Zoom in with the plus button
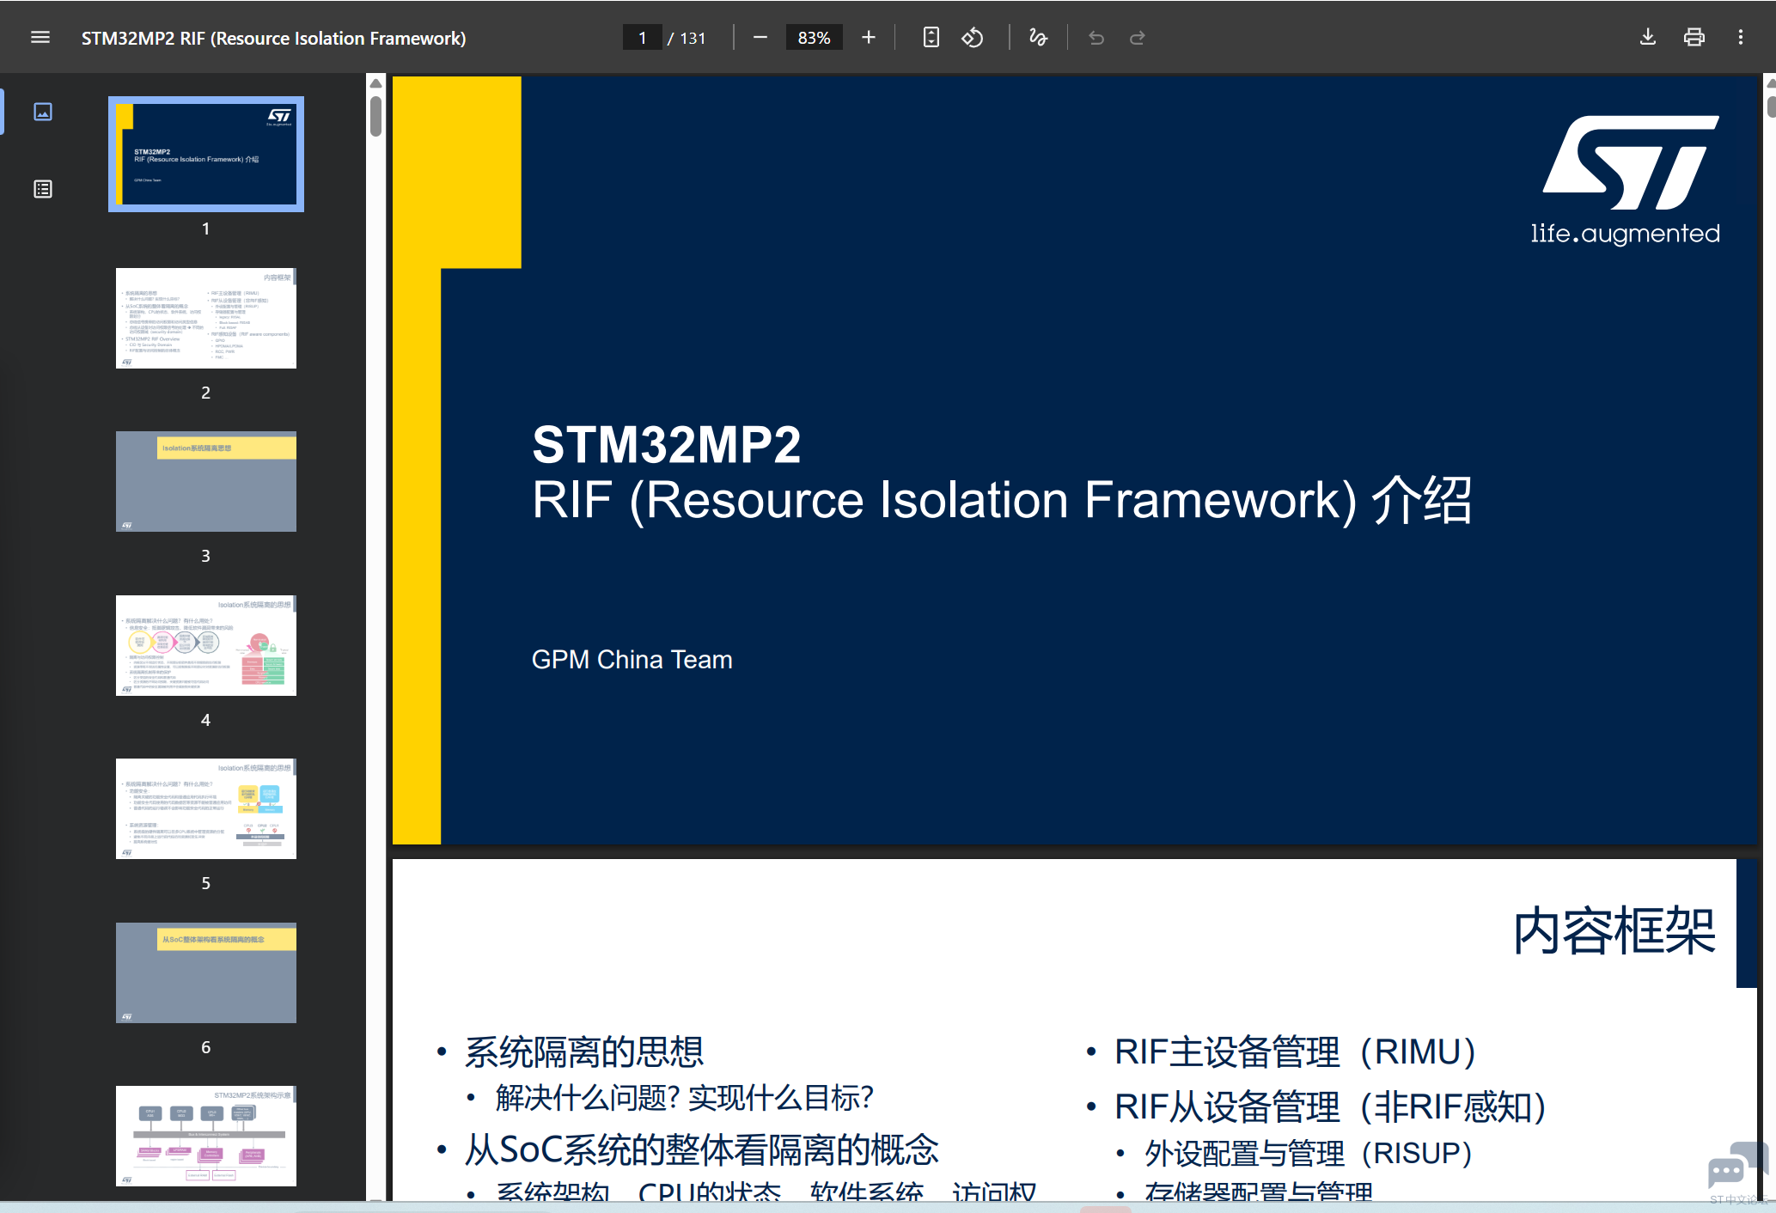 869,38
